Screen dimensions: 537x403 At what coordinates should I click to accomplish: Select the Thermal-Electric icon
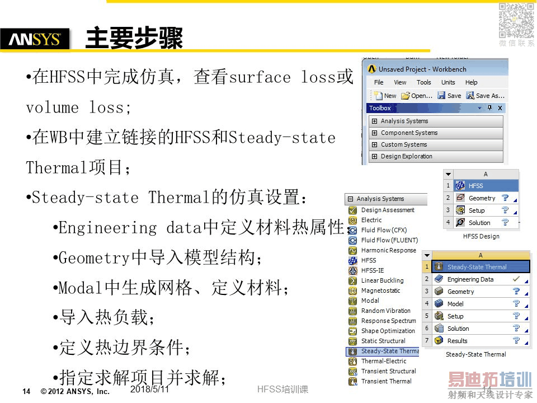click(x=352, y=361)
